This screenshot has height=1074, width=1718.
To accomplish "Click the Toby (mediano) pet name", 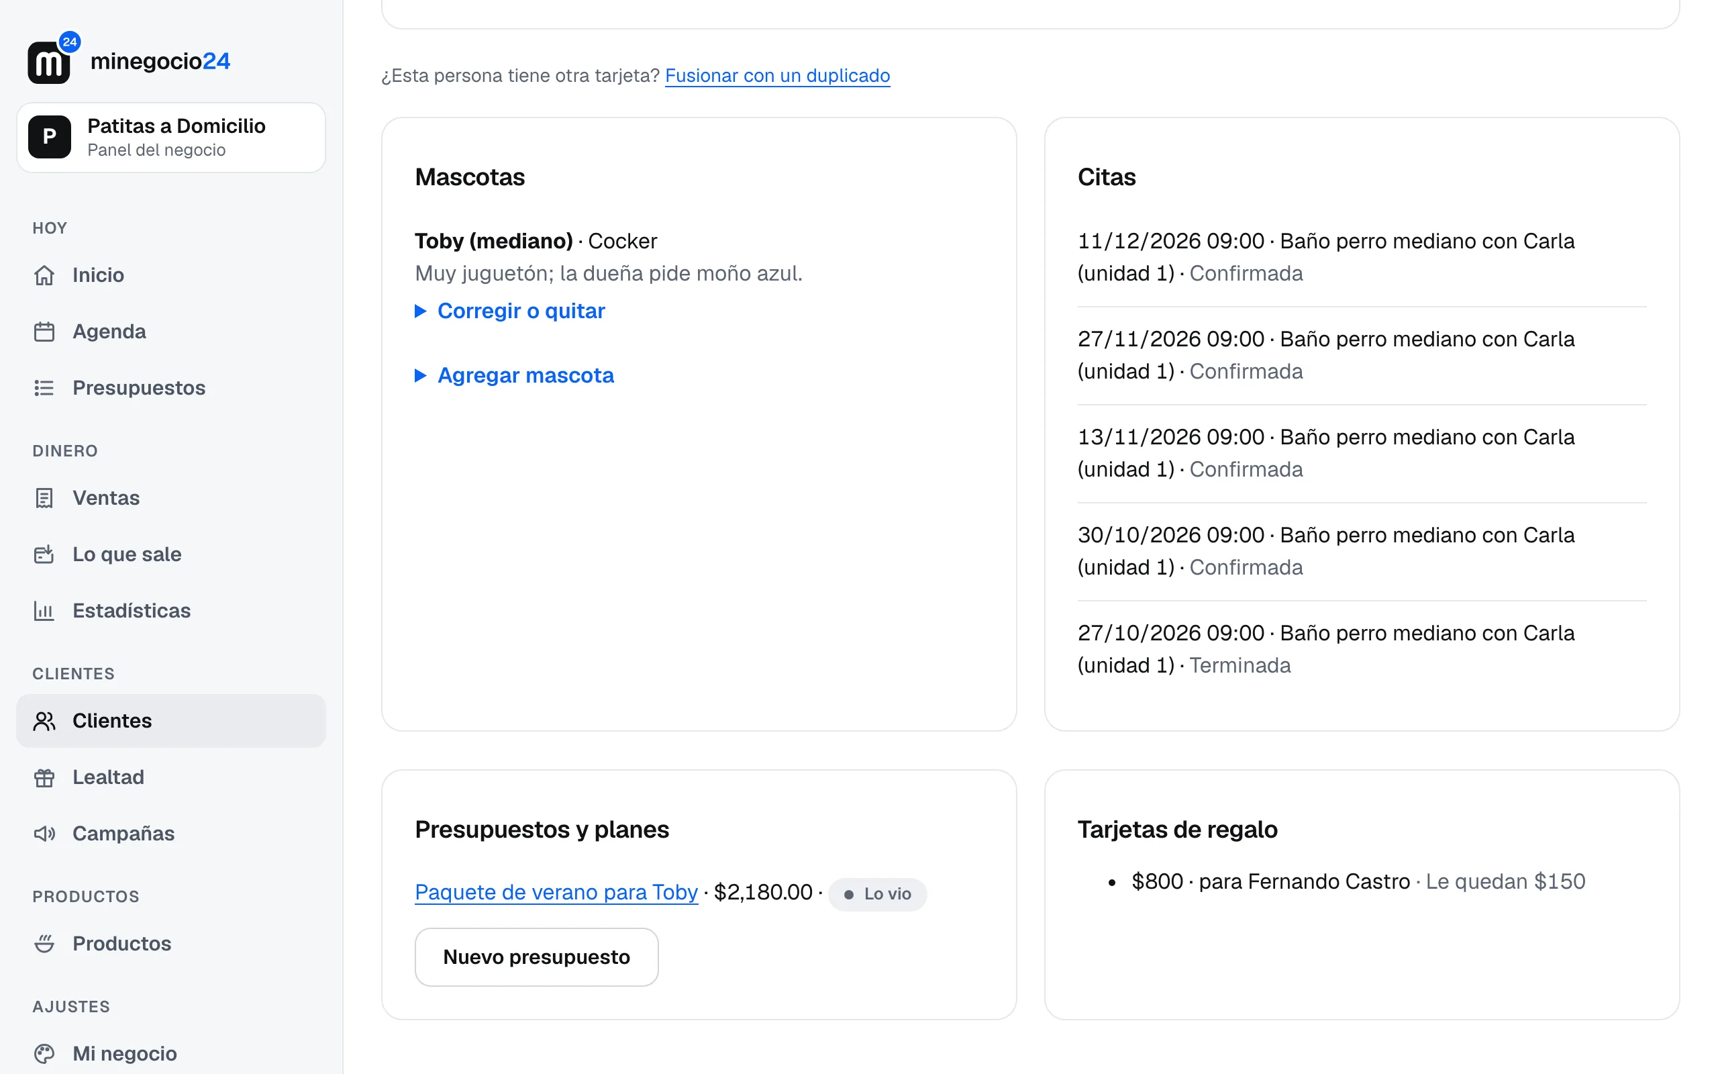I will tap(493, 241).
